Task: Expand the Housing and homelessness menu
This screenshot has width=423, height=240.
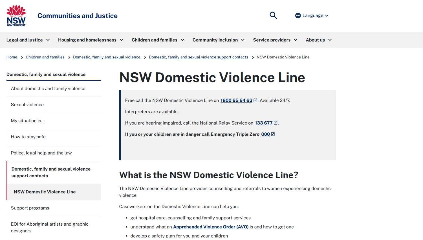Action: tap(91, 40)
